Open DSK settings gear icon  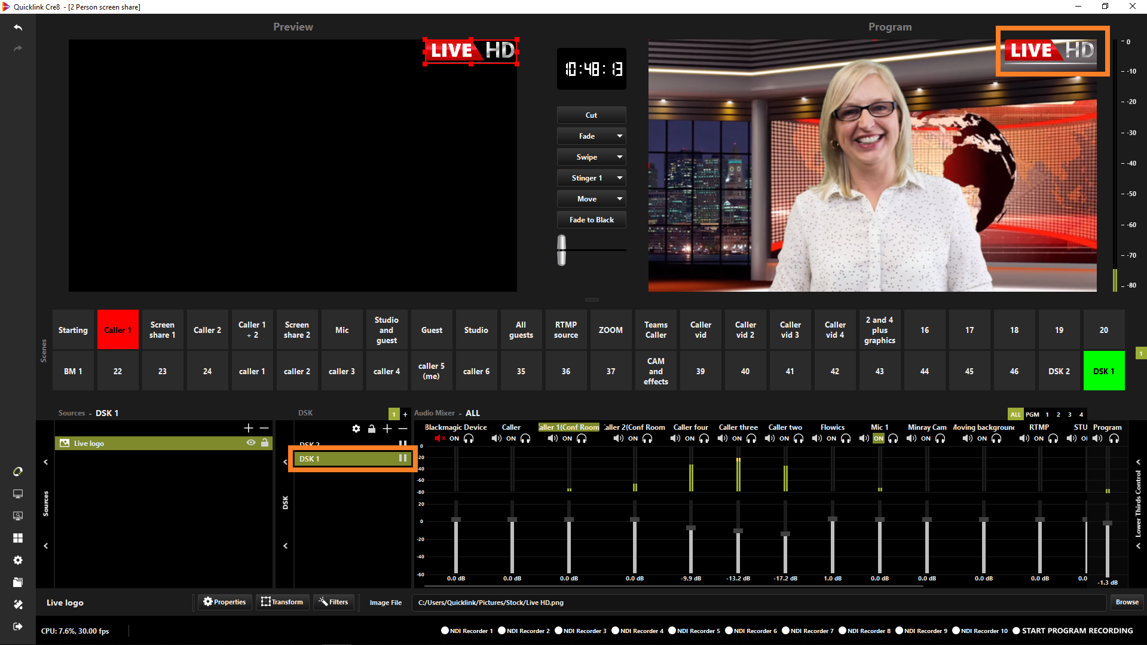[356, 429]
